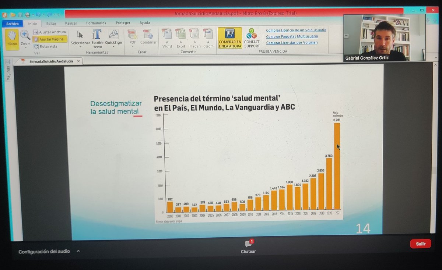Follow Comprar Licencia de un Solo Usuario link
The height and width of the screenshot is (270, 442).
(x=296, y=30)
